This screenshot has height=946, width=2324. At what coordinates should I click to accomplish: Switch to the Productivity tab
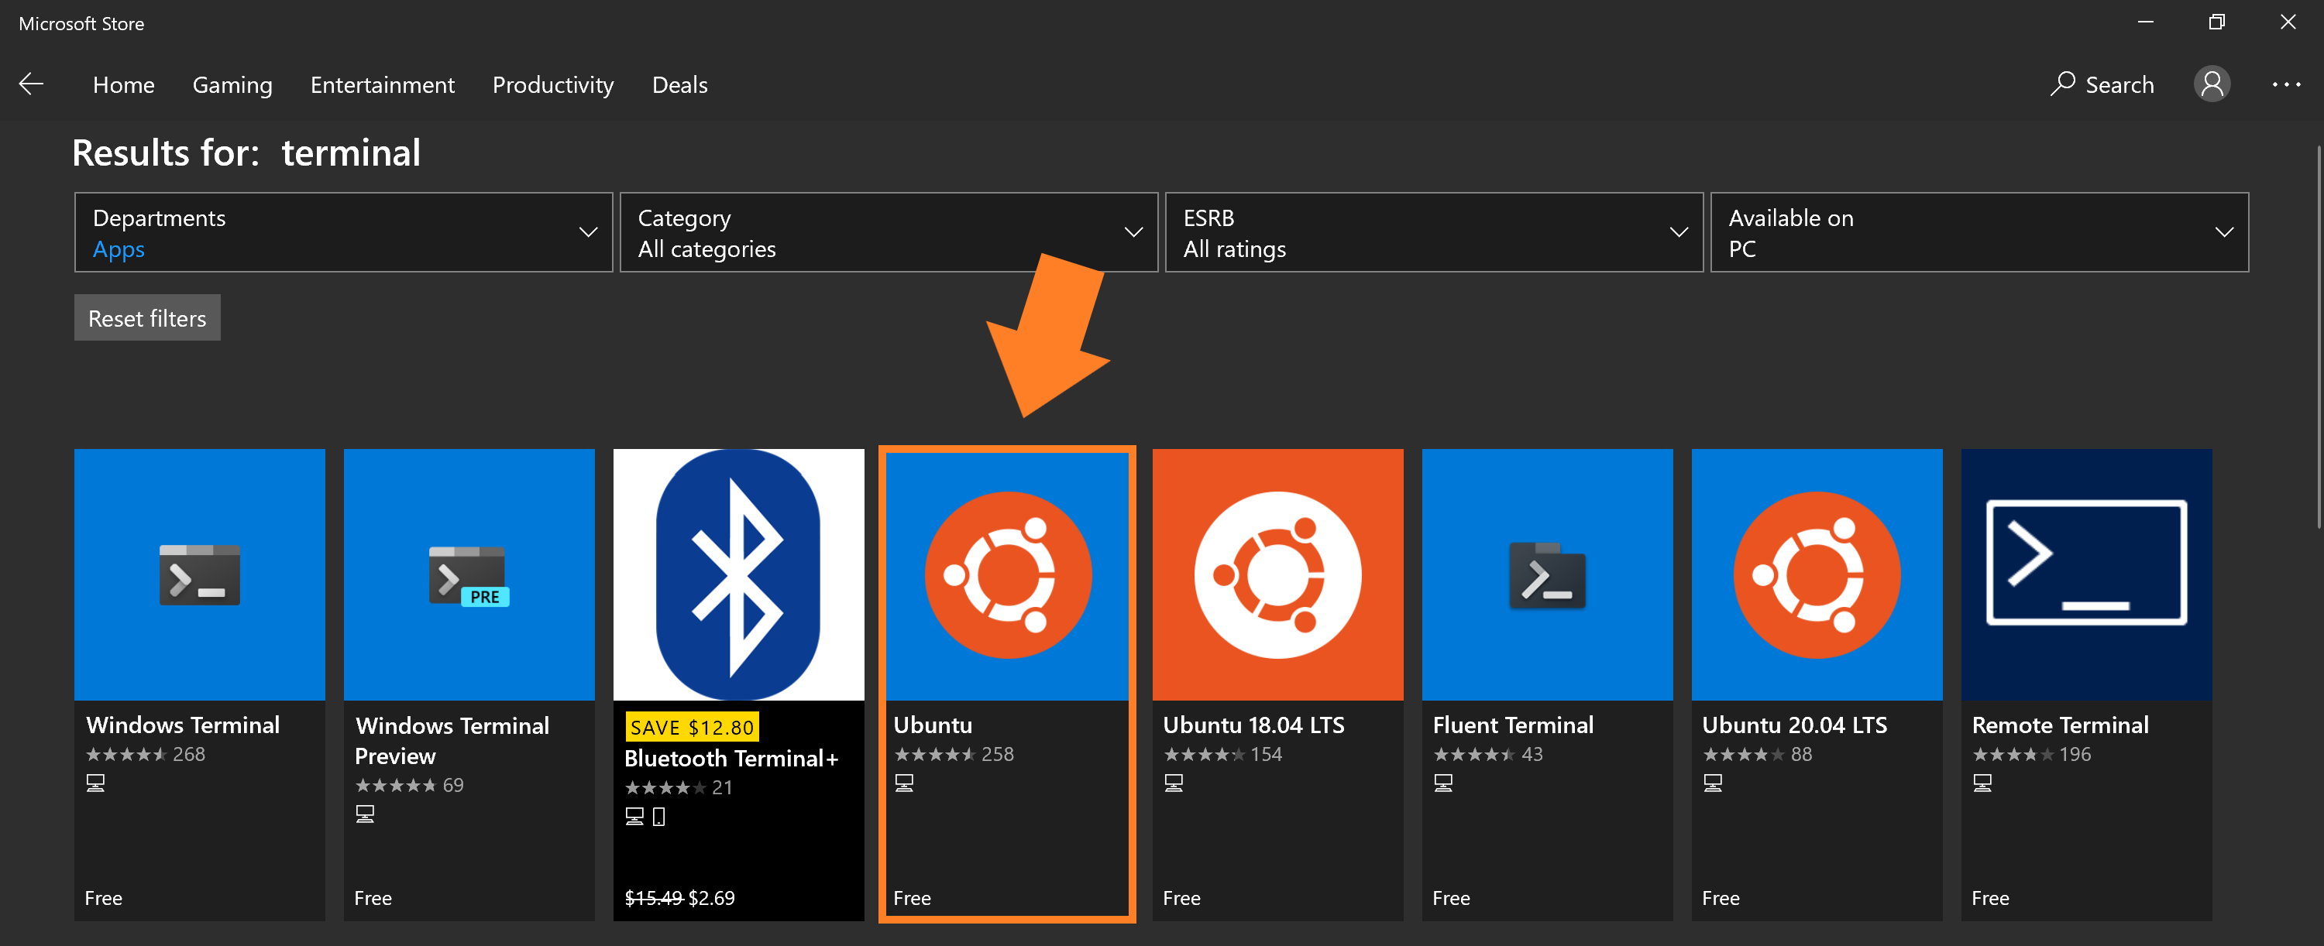coord(552,85)
